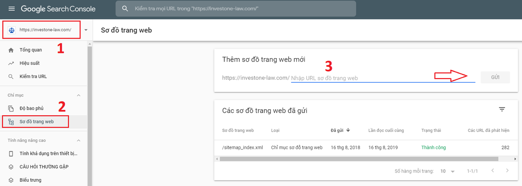
Task: Click the 16 thg 8, 2019 date cell
Action: (382, 147)
